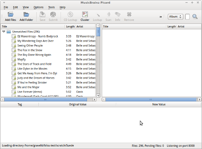The height and width of the screenshot is (149, 202).
Task: Select track The Stars of Track and Field
Action: click(x=35, y=64)
